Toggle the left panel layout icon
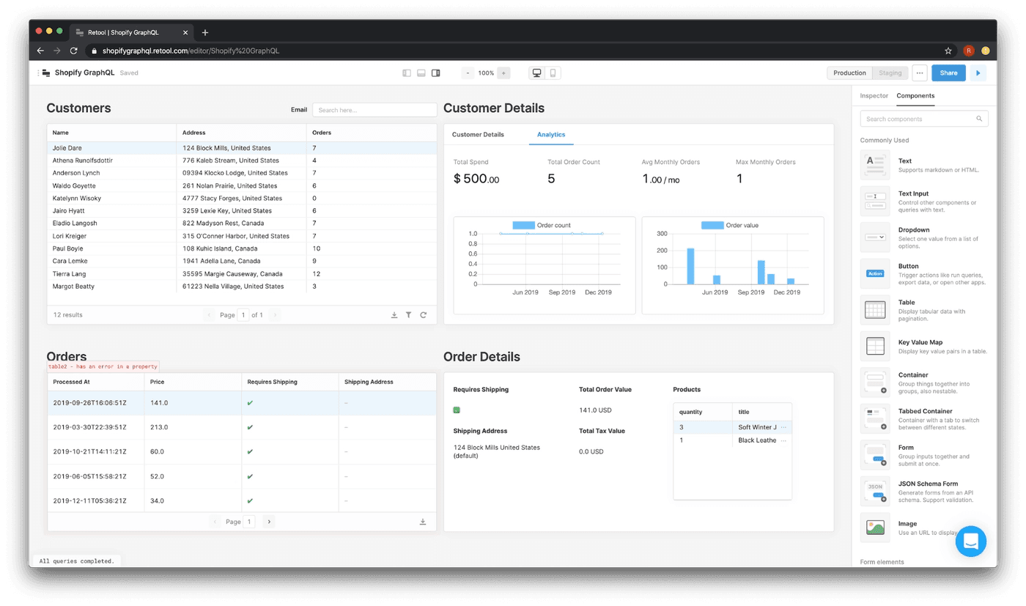Screen dimensions: 1026x606 [407, 73]
